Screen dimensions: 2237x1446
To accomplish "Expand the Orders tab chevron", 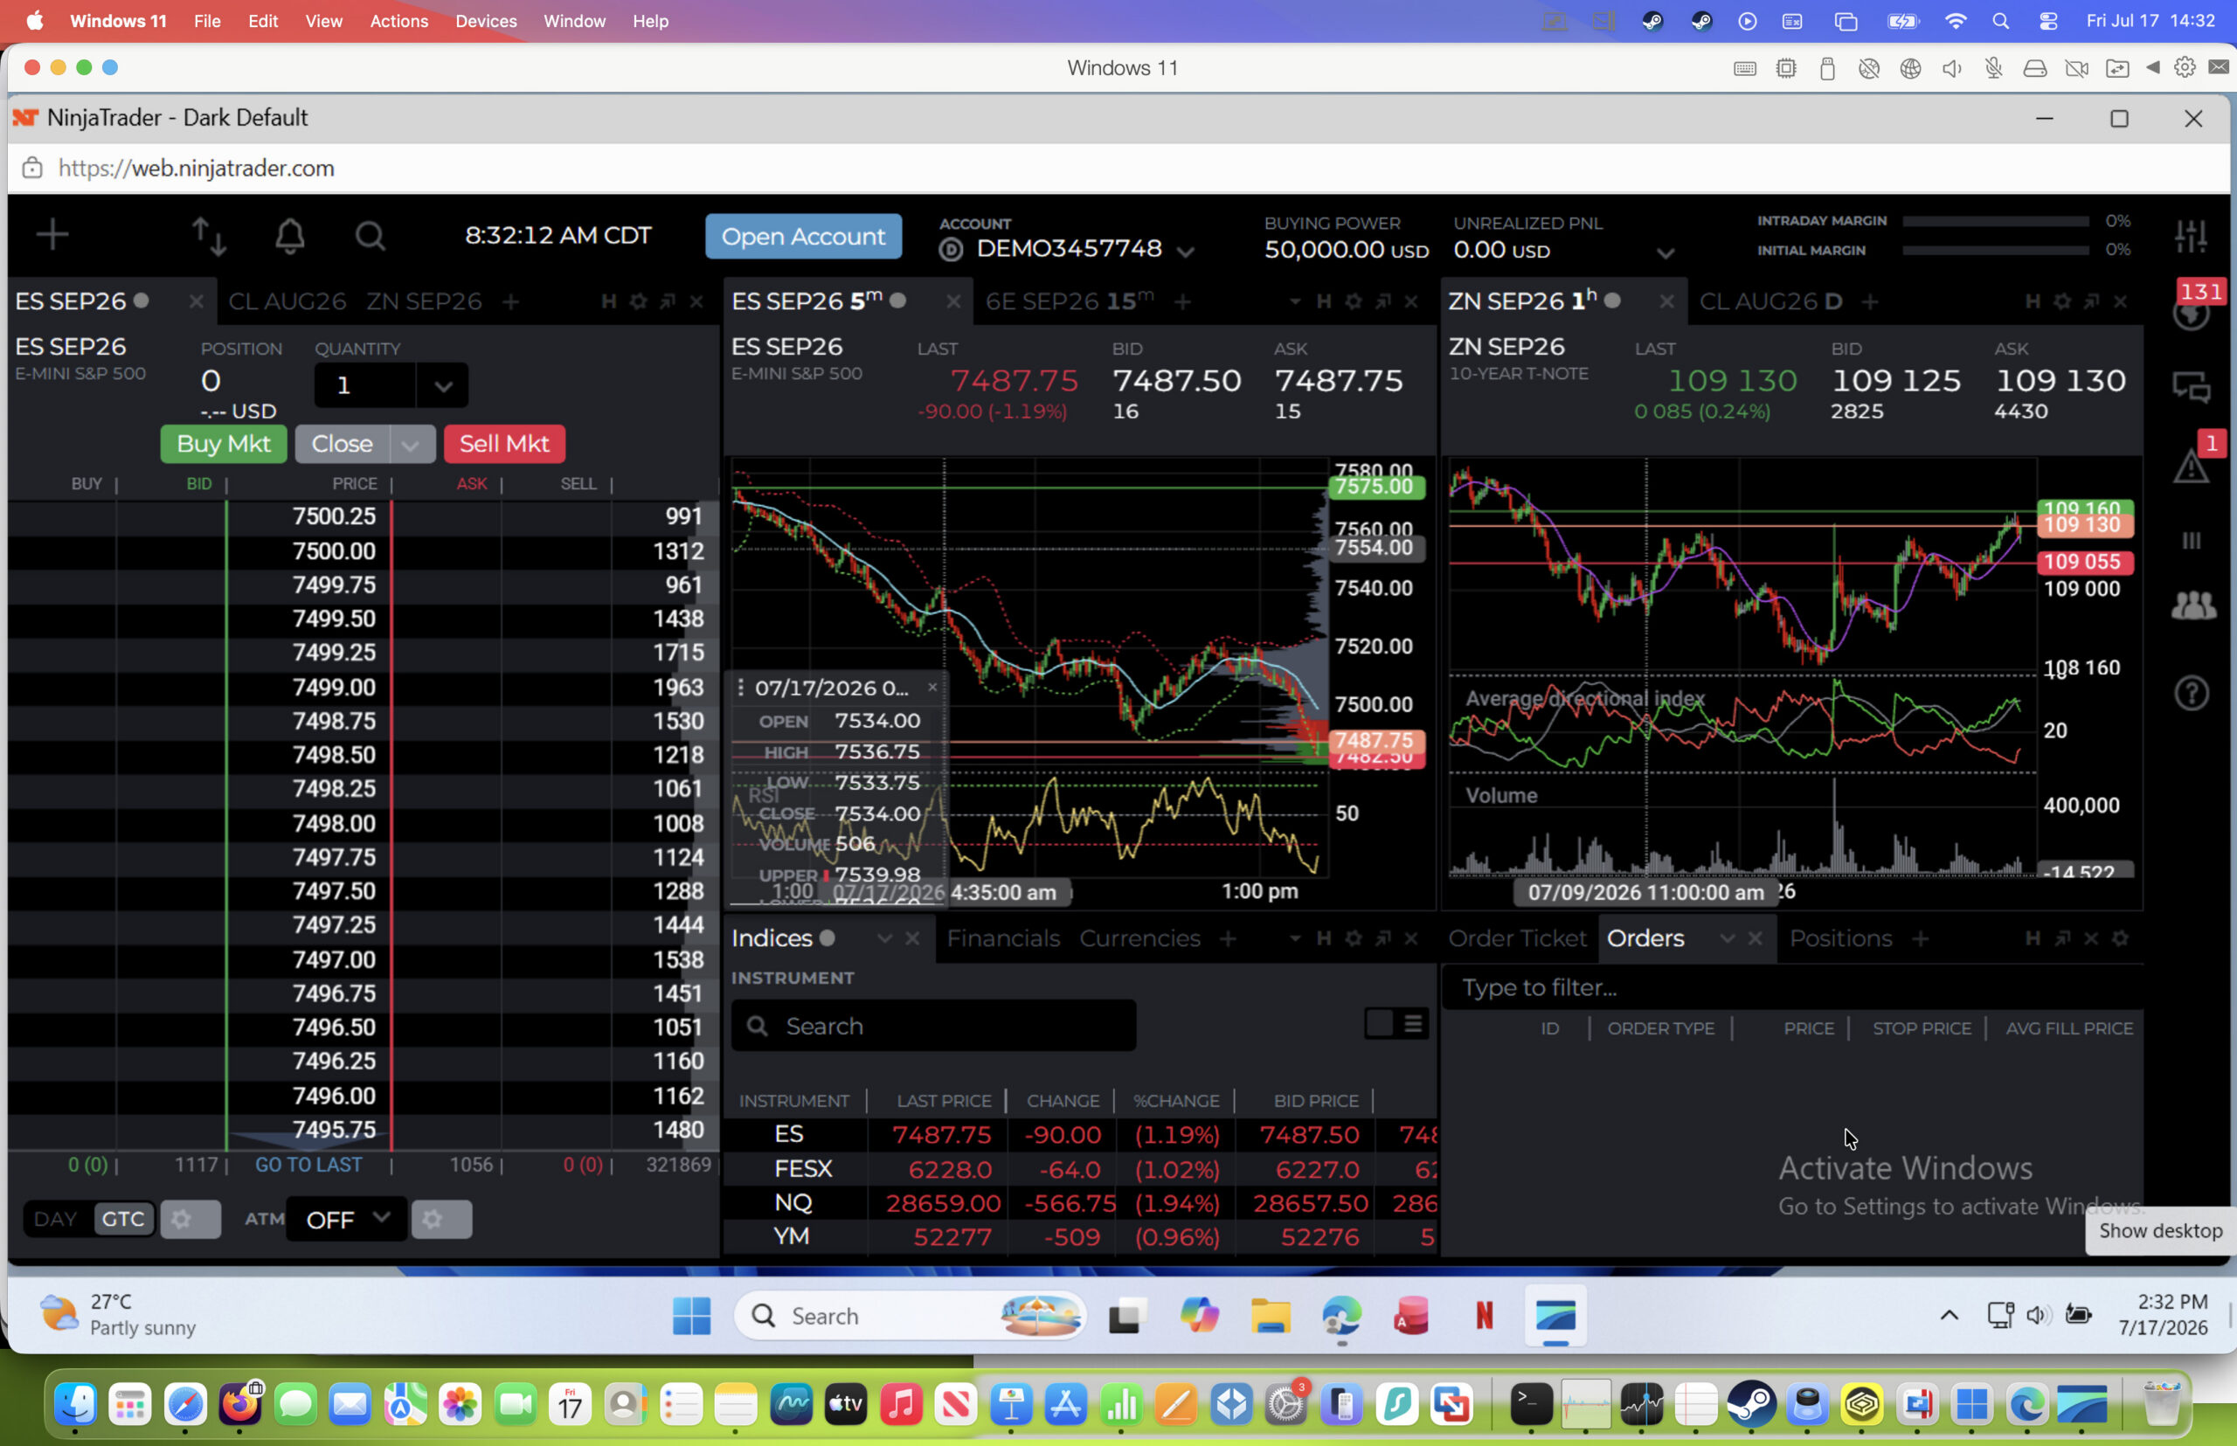I will click(x=1726, y=938).
